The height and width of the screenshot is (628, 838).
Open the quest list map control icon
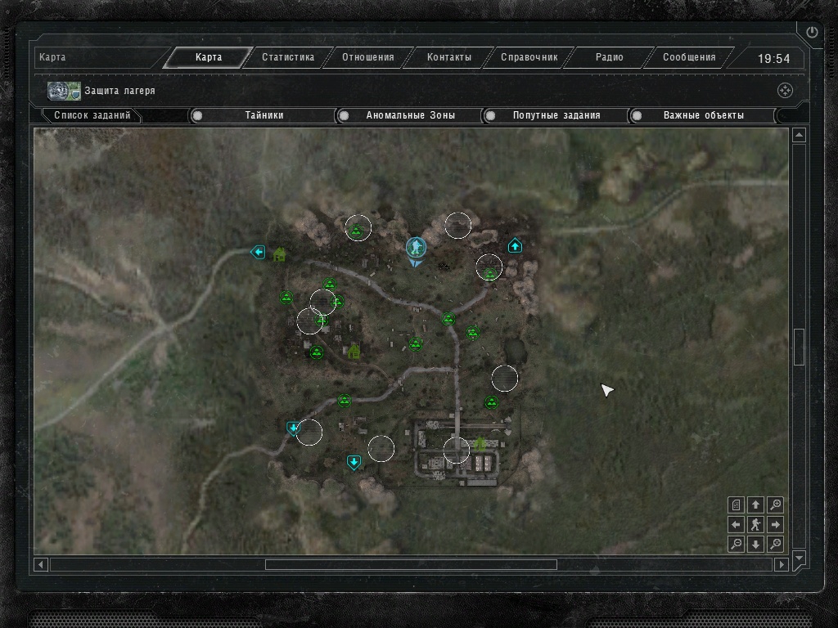click(736, 505)
